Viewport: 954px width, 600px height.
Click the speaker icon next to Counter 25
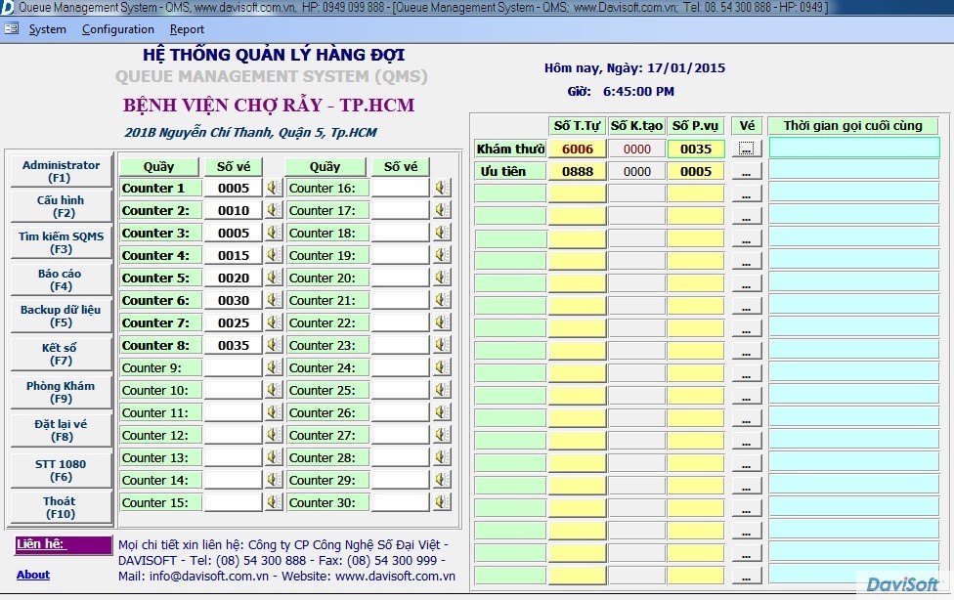pyautogui.click(x=442, y=390)
